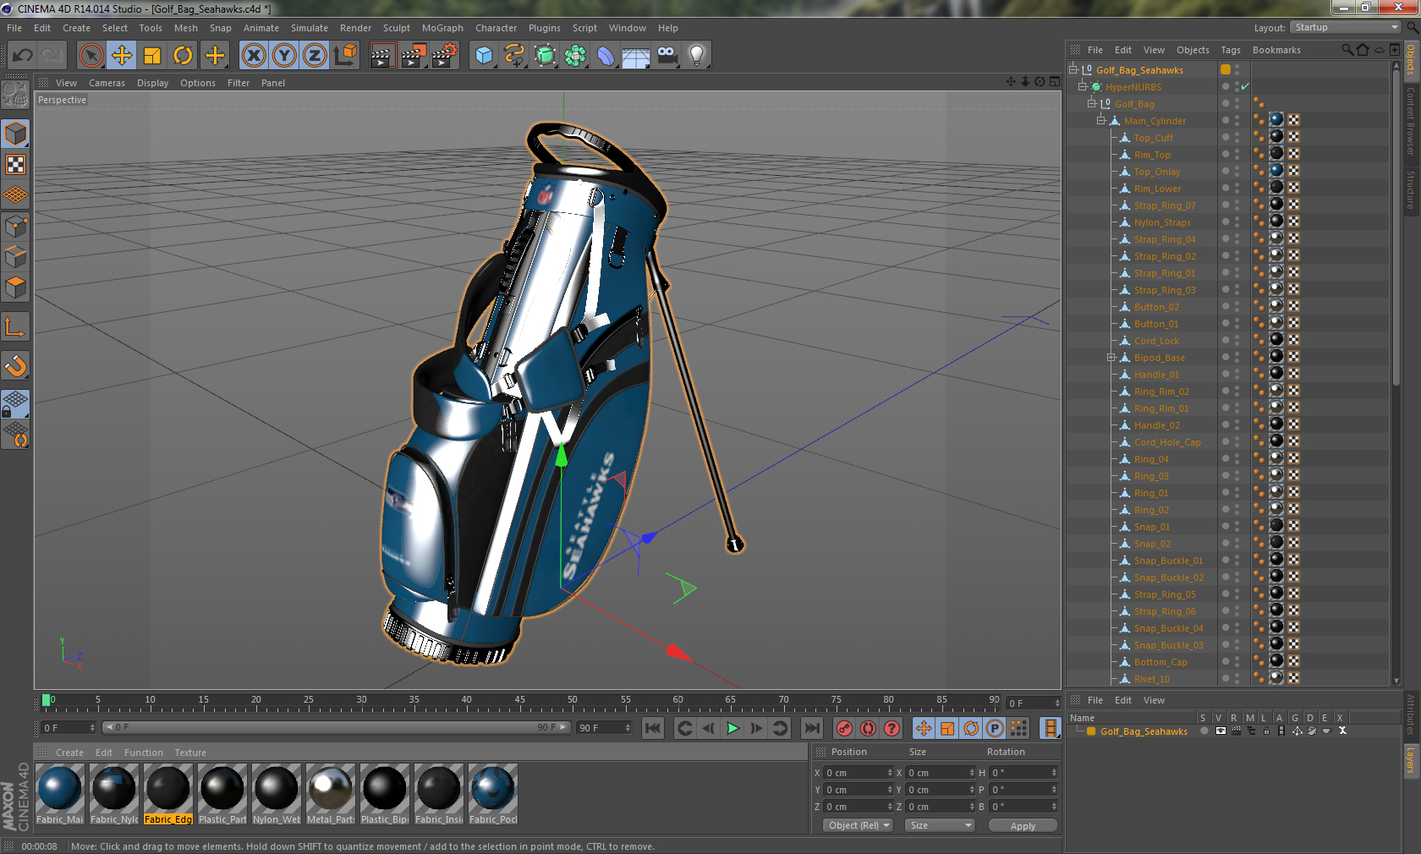The width and height of the screenshot is (1421, 854).
Task: Add a HyperNURBS generator icon
Action: coord(545,56)
